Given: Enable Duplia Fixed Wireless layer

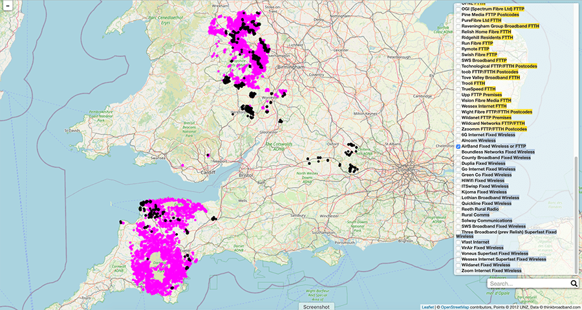Looking at the screenshot, I should coord(458,164).
